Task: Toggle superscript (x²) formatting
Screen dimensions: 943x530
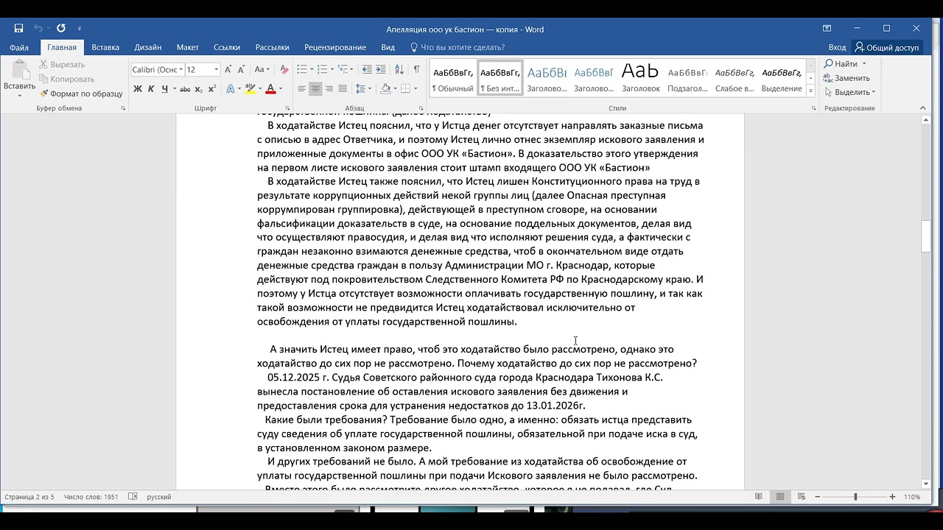Action: pyautogui.click(x=212, y=89)
